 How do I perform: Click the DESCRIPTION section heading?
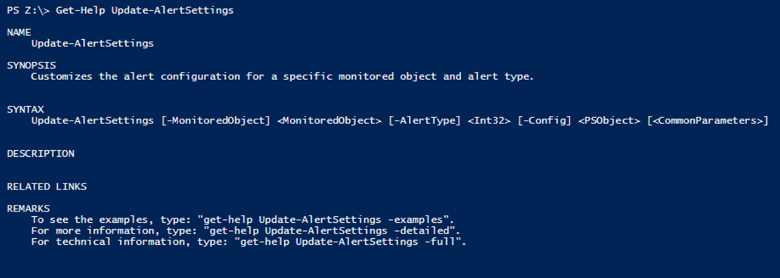click(x=41, y=154)
